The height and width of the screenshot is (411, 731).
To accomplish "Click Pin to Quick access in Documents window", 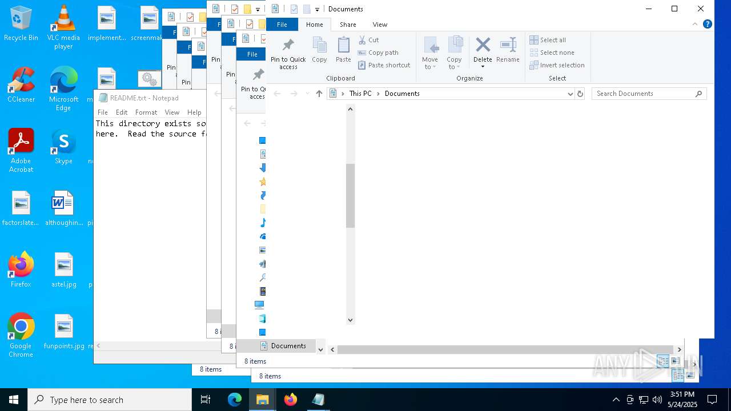I will (x=288, y=53).
